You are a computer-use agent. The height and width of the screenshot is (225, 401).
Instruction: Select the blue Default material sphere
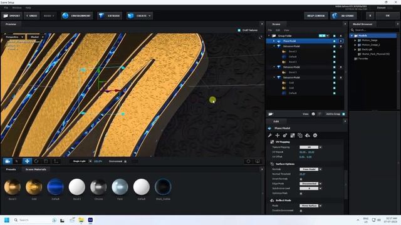pos(56,187)
